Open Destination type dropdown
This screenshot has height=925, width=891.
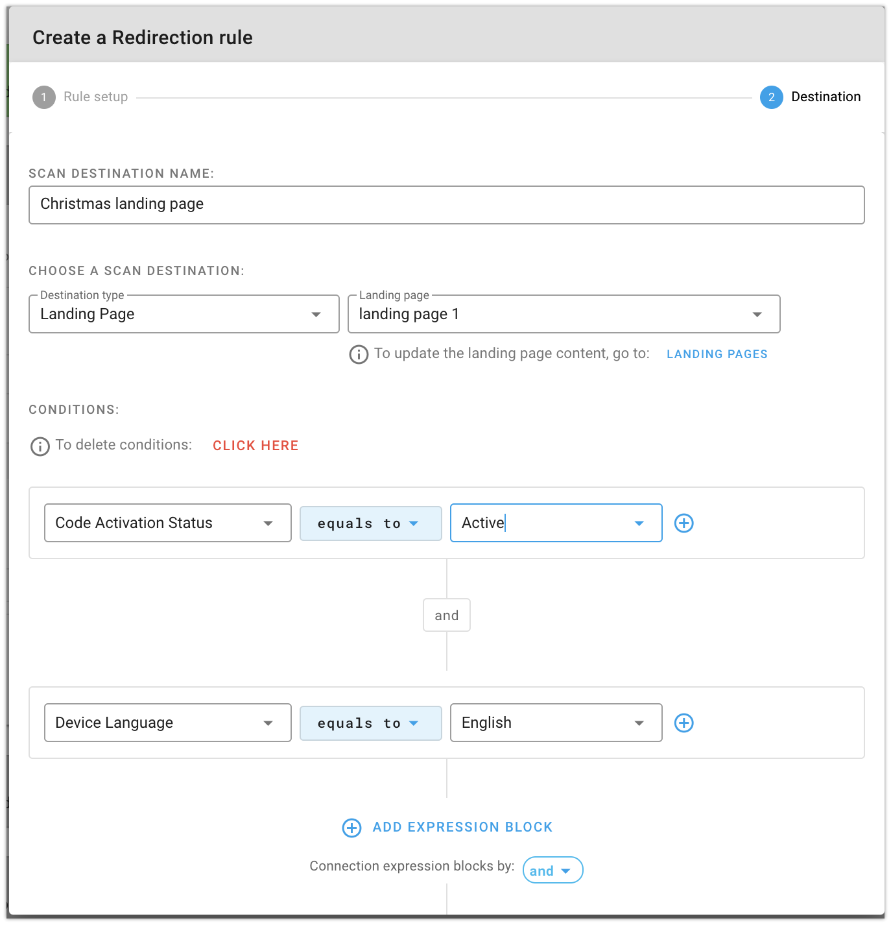tap(184, 314)
